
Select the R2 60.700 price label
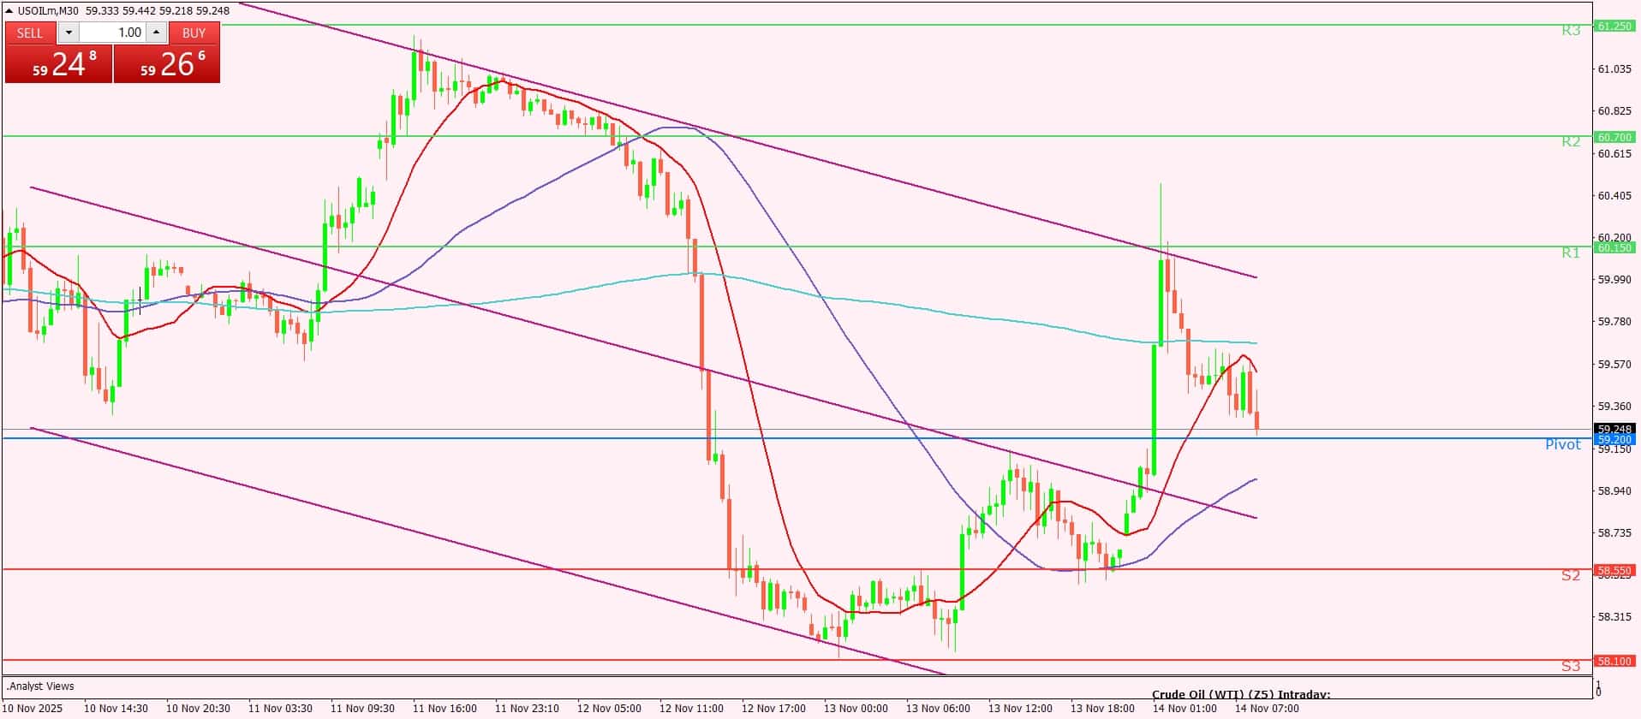tap(1614, 137)
